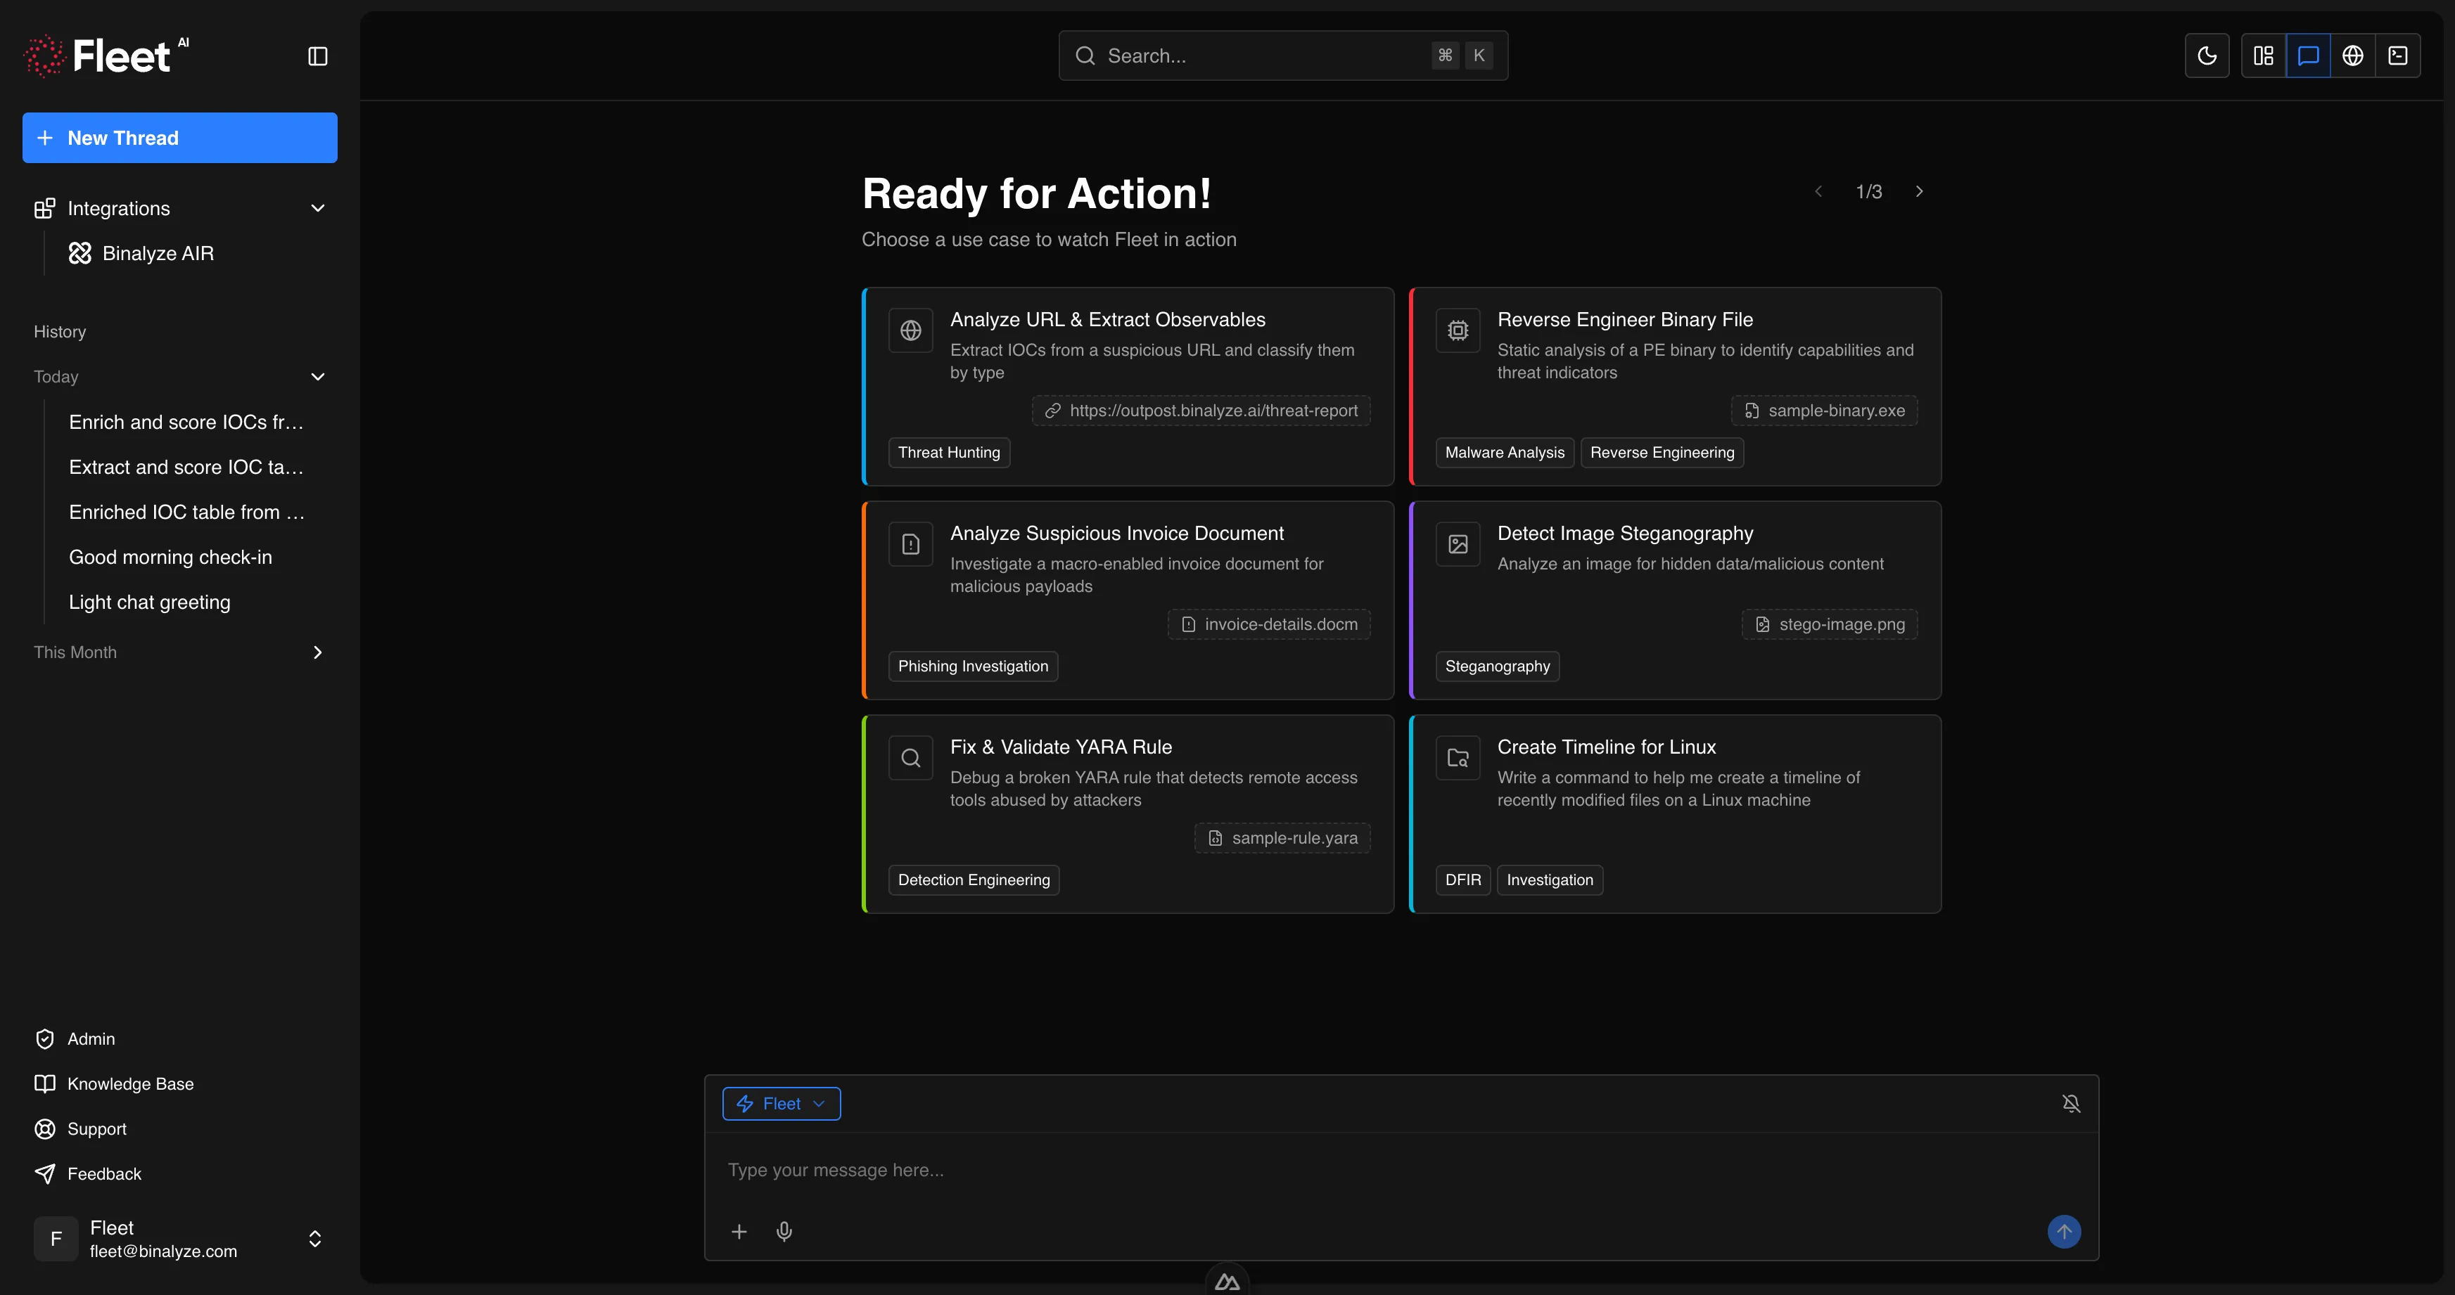This screenshot has width=2455, height=1295.
Task: Toggle the dark mode moon icon
Action: coord(2206,56)
